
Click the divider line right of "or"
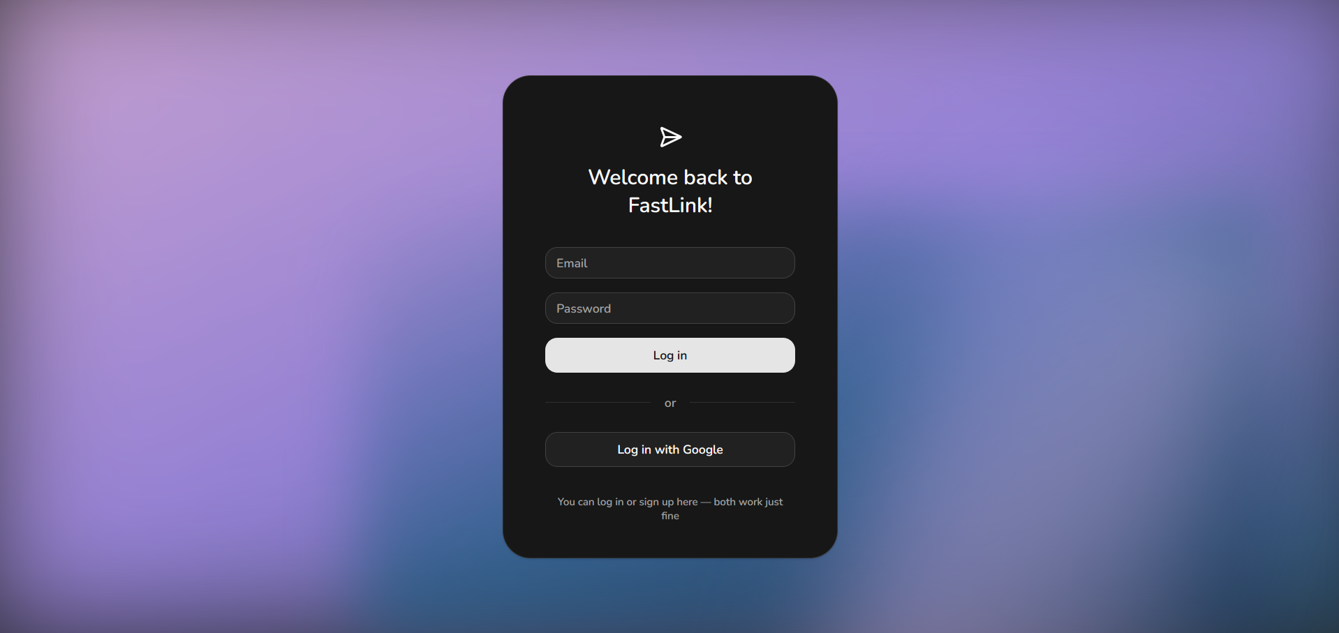click(742, 403)
